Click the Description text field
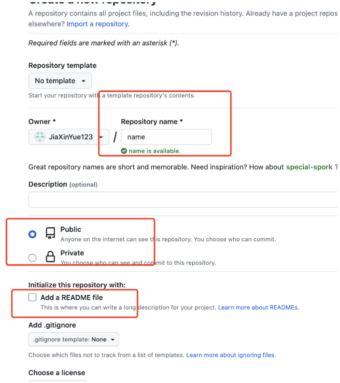This screenshot has height=383, width=340. click(x=183, y=199)
